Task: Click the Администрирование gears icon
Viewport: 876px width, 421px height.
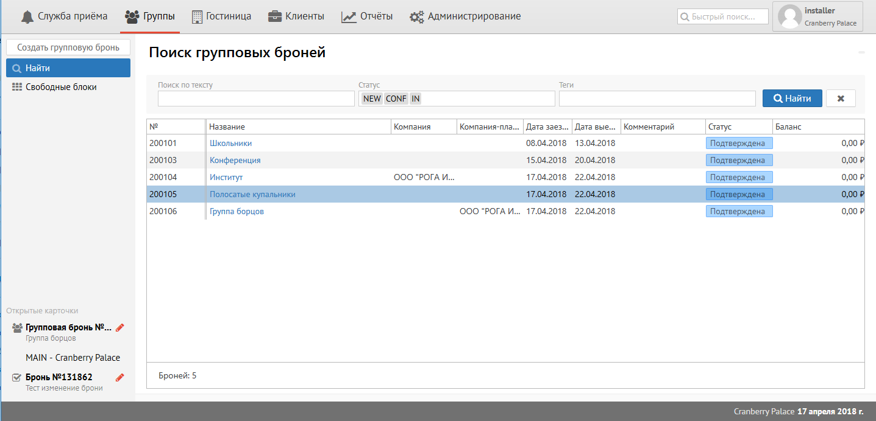Action: click(417, 16)
